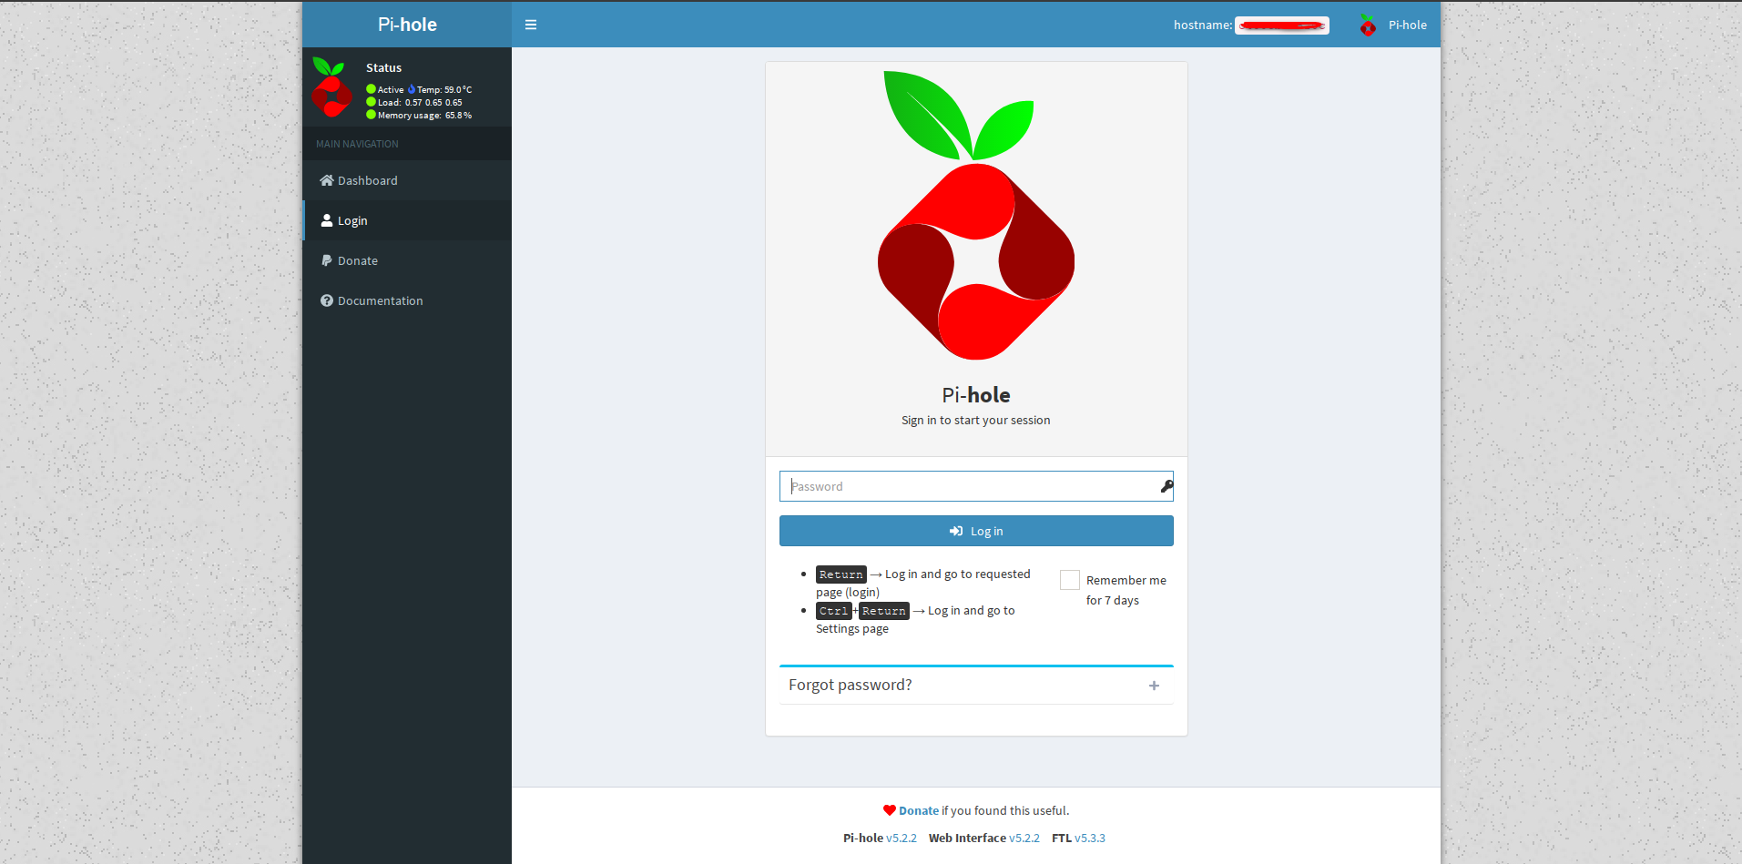The height and width of the screenshot is (864, 1742).
Task: Click the plus icon beside Forgot password
Action: (1154, 686)
